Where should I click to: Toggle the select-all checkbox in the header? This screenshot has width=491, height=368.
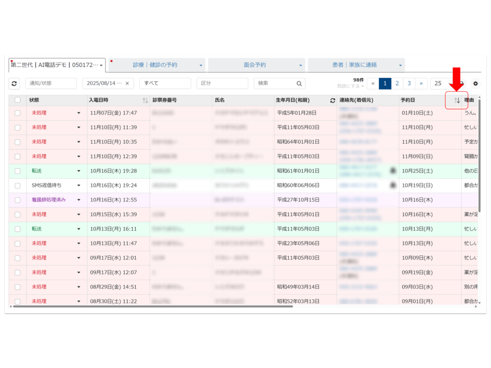click(x=18, y=100)
